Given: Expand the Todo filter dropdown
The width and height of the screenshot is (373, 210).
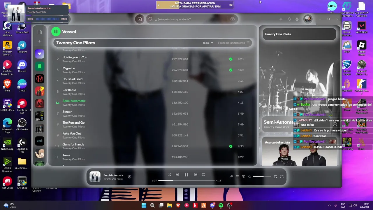Looking at the screenshot, I should pyautogui.click(x=208, y=43).
